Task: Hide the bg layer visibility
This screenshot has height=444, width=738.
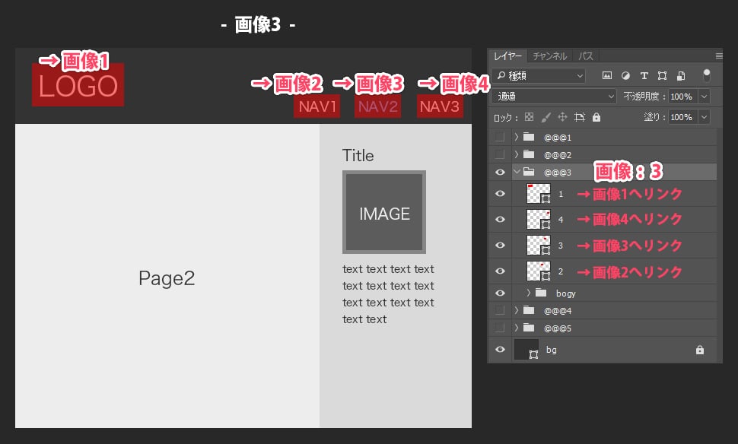Action: click(500, 350)
